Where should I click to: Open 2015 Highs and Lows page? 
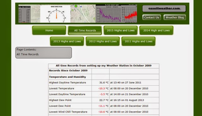[x=121, y=30]
